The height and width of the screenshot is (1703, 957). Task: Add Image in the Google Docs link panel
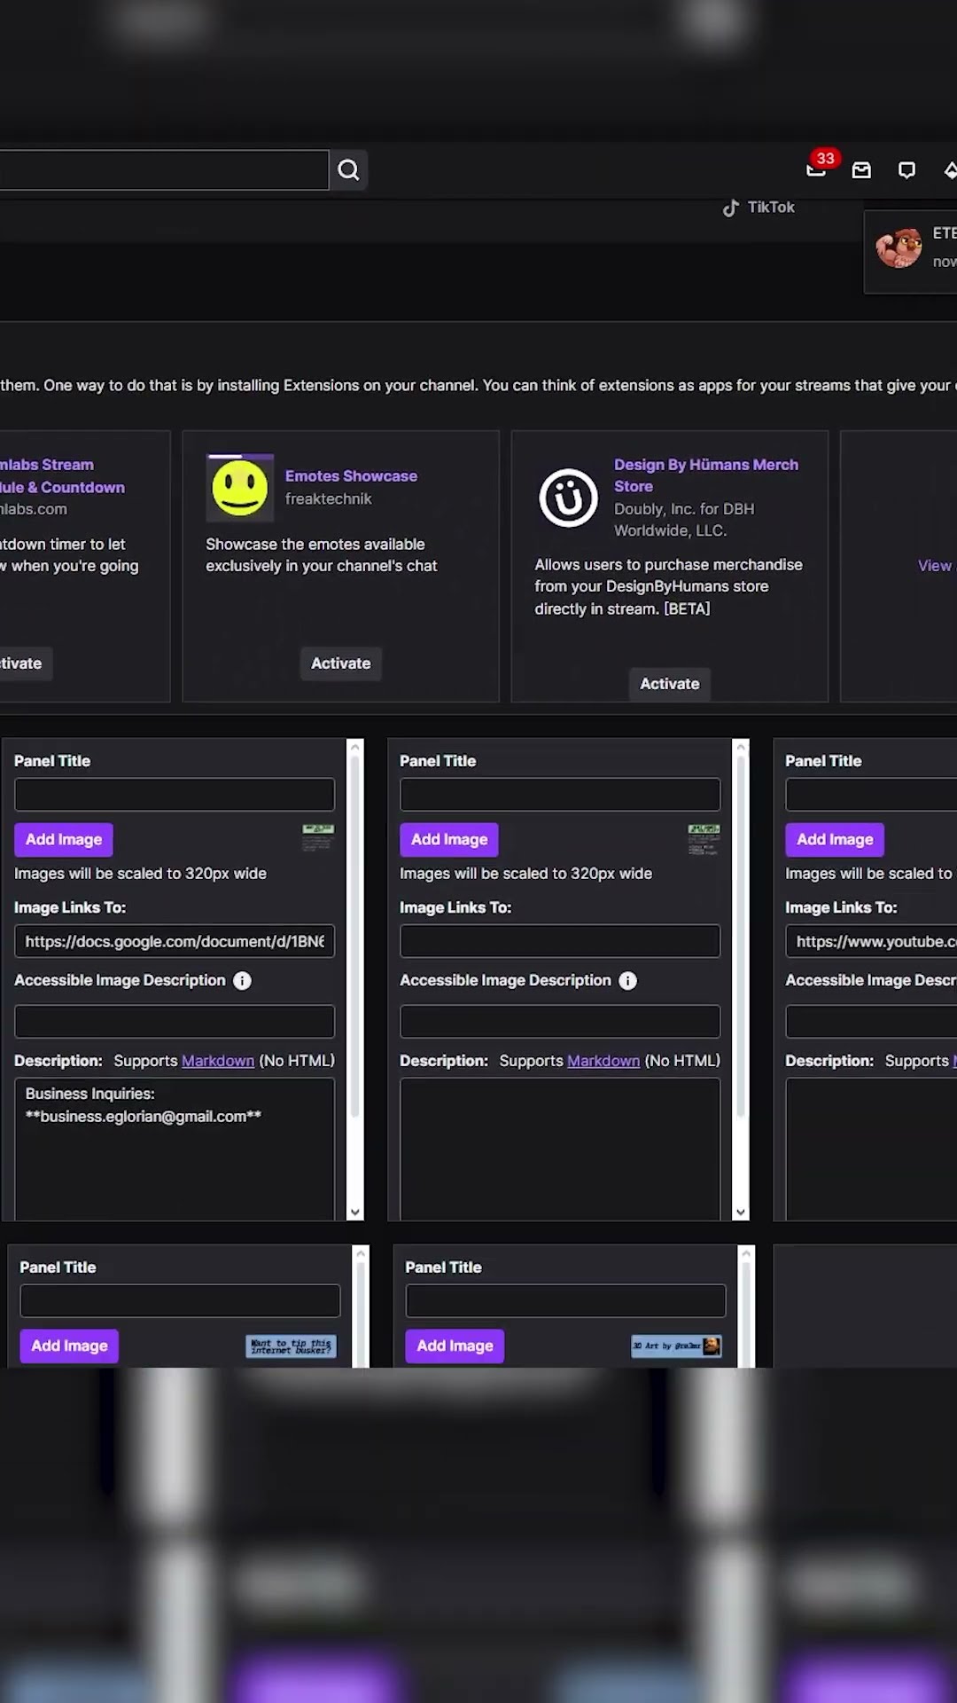coord(64,839)
